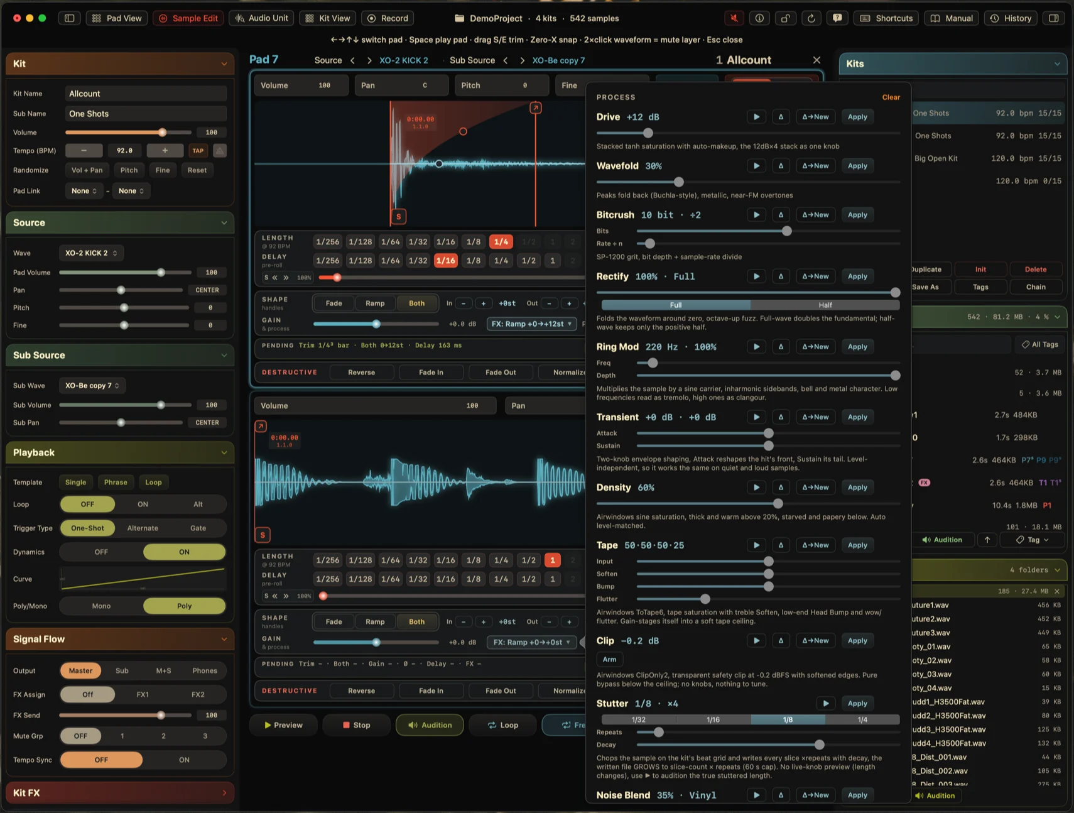Go to previous Source wave with left chevron

click(352, 60)
